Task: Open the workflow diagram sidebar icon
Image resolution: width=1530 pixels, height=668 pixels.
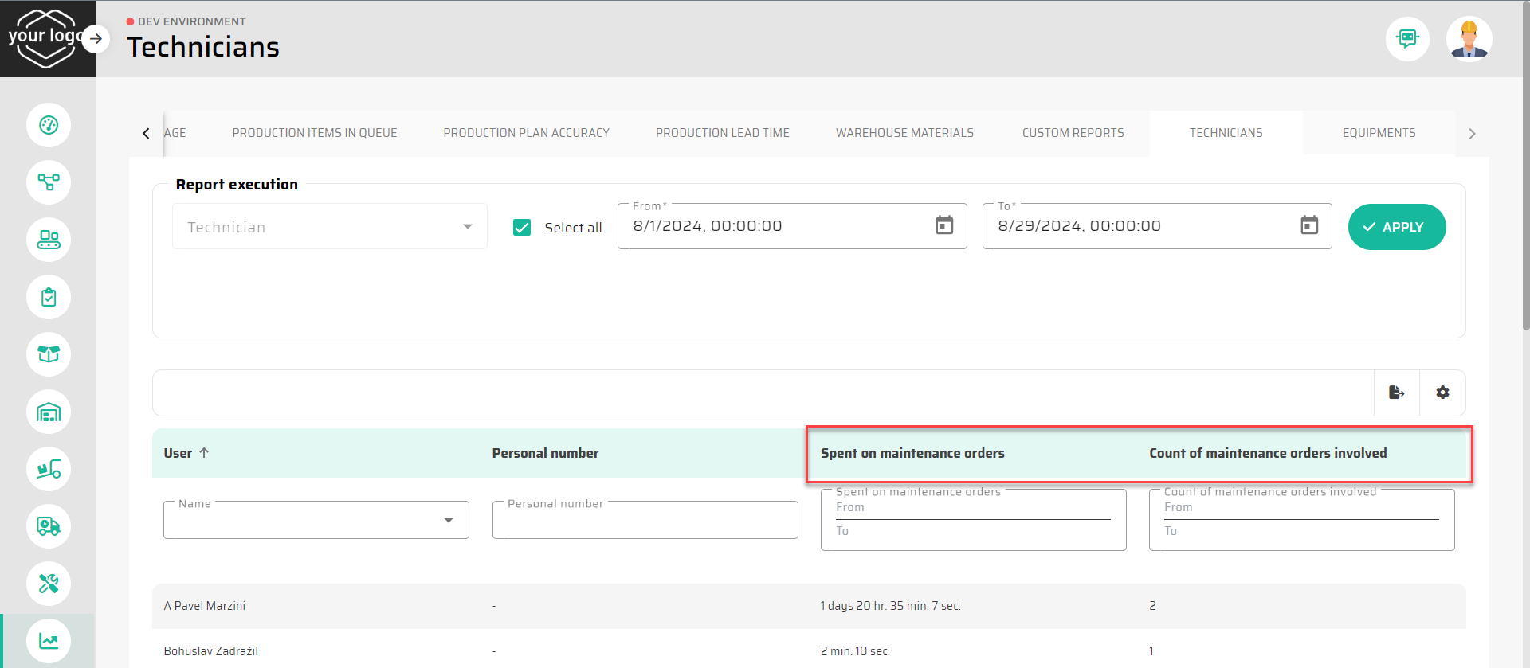Action: tap(49, 182)
